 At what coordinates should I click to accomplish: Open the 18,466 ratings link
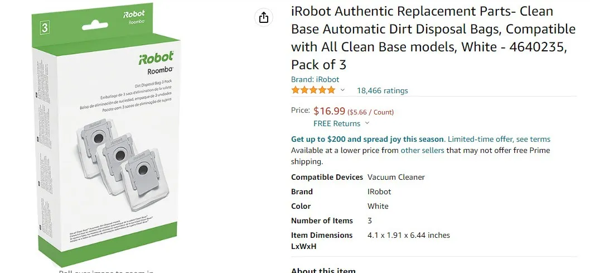pyautogui.click(x=383, y=90)
